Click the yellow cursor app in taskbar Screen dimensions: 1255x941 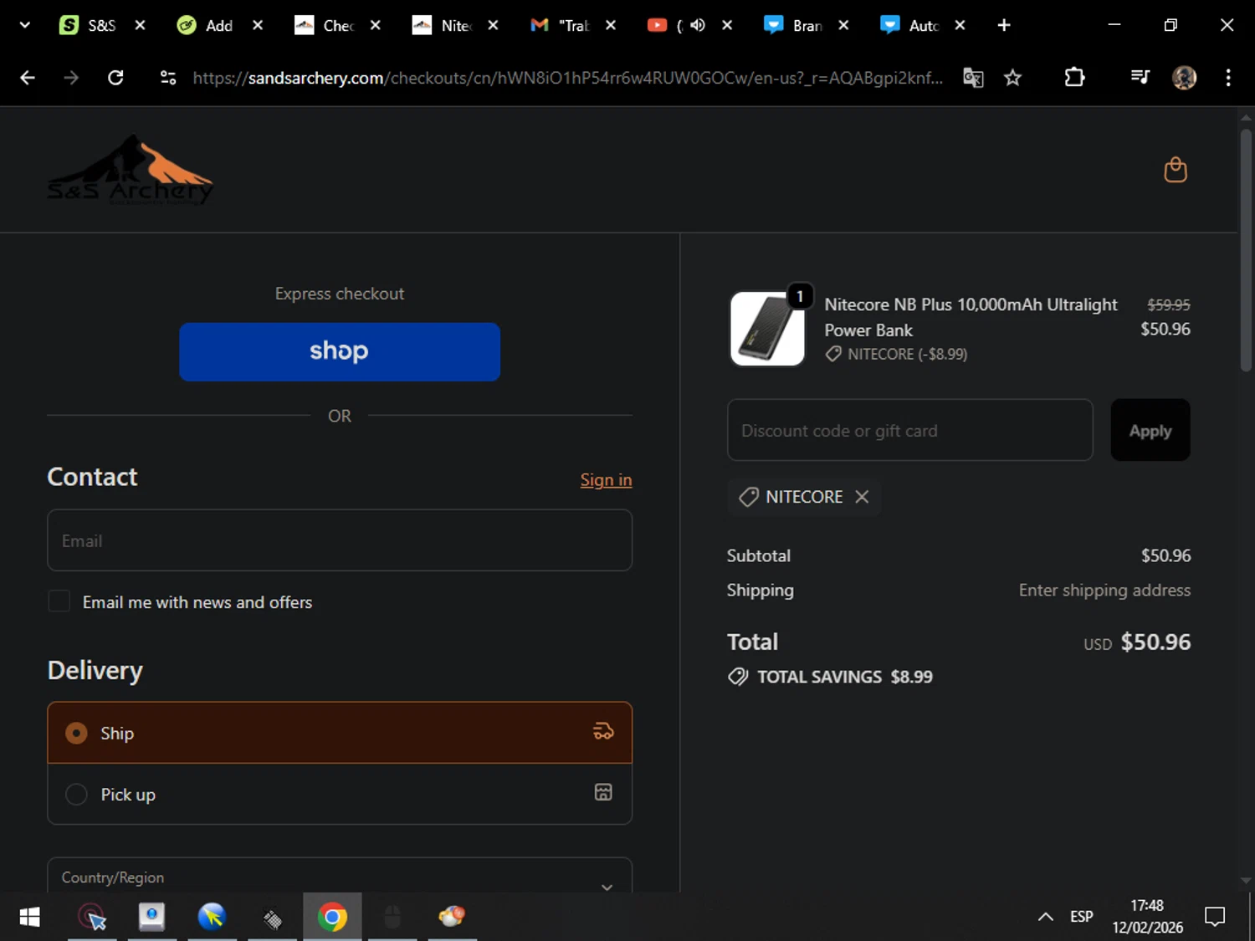212,918
